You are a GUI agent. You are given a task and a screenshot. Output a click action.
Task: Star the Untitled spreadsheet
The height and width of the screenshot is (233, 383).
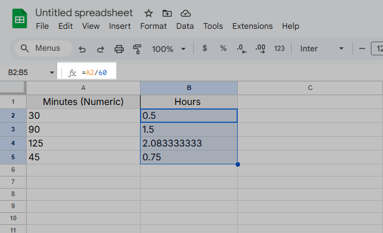pos(149,13)
